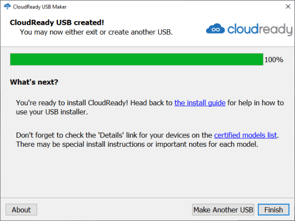Click the 100% progress label
Viewport: 295px width, 221px height.
coord(274,60)
